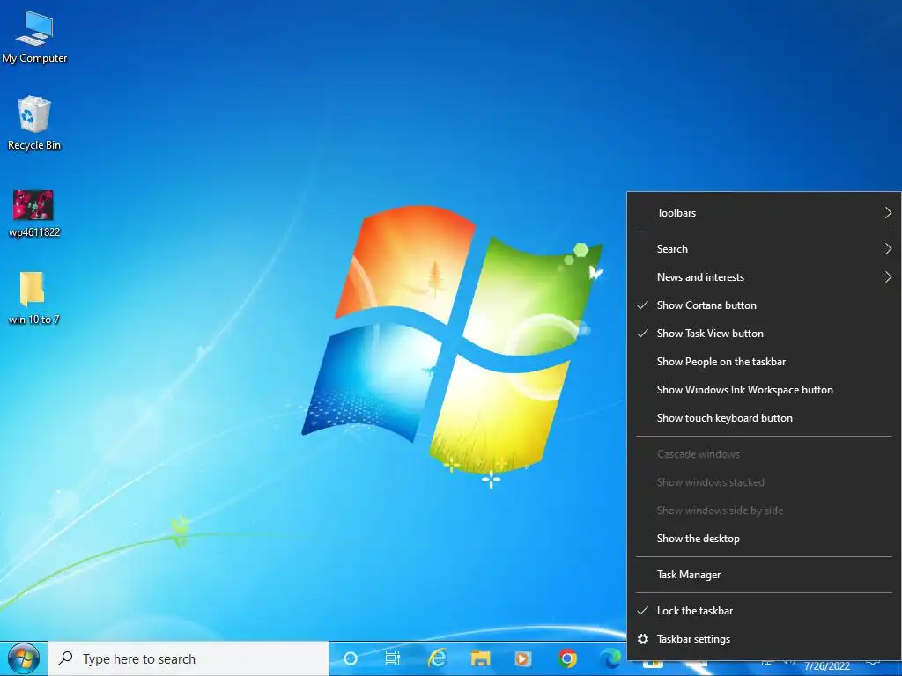Choose Show the desktop
902x676 pixels.
764,539
